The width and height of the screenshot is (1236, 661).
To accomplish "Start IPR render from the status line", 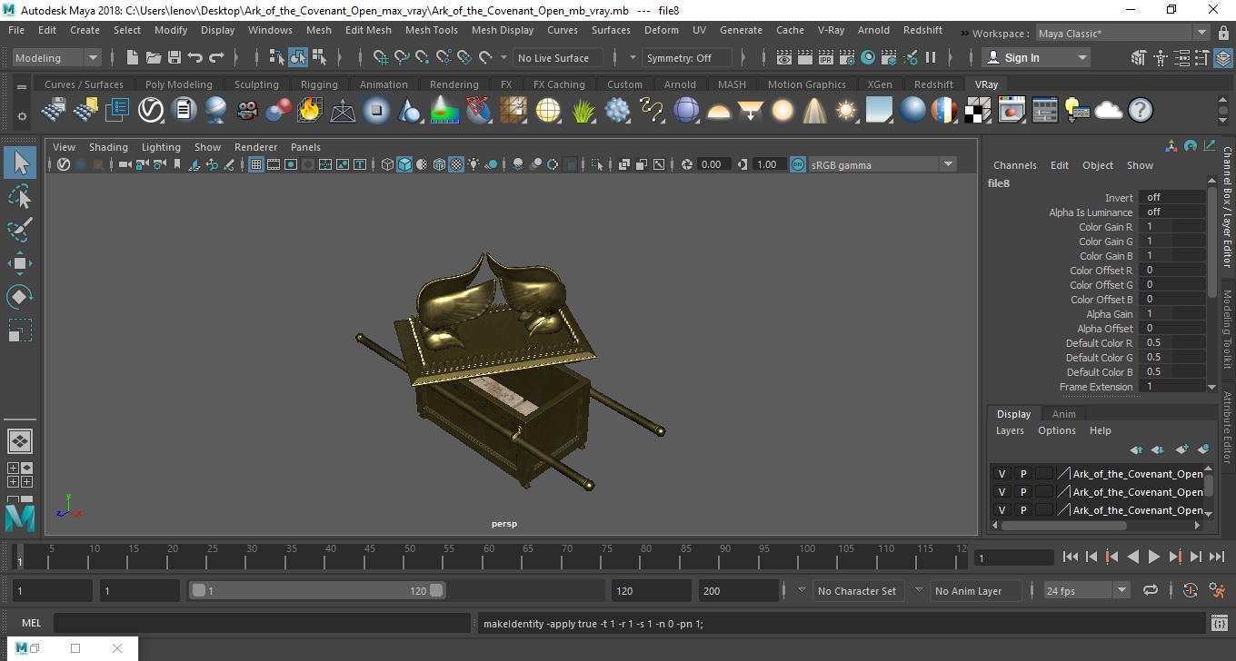I will click(826, 57).
